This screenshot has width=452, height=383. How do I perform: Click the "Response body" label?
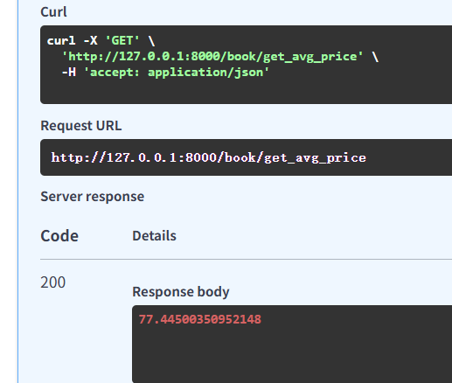pyautogui.click(x=181, y=291)
